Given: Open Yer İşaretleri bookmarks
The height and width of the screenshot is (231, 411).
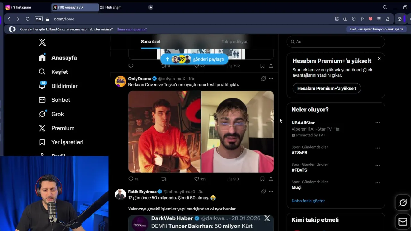Looking at the screenshot, I should [x=61, y=142].
